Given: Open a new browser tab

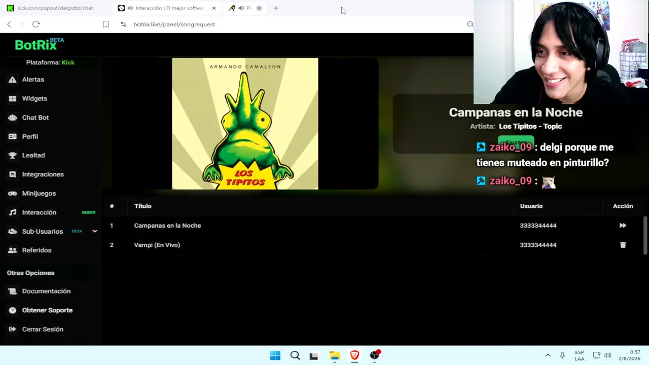Looking at the screenshot, I should tap(276, 8).
